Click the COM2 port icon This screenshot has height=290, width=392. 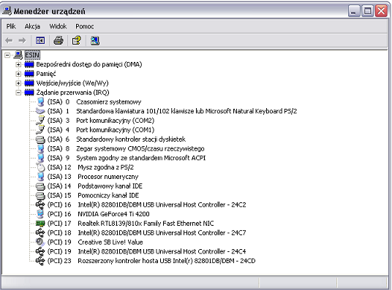(40, 121)
